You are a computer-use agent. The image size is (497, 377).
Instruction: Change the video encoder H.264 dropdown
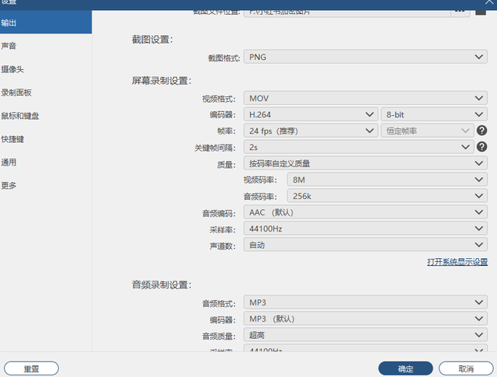[x=311, y=114]
